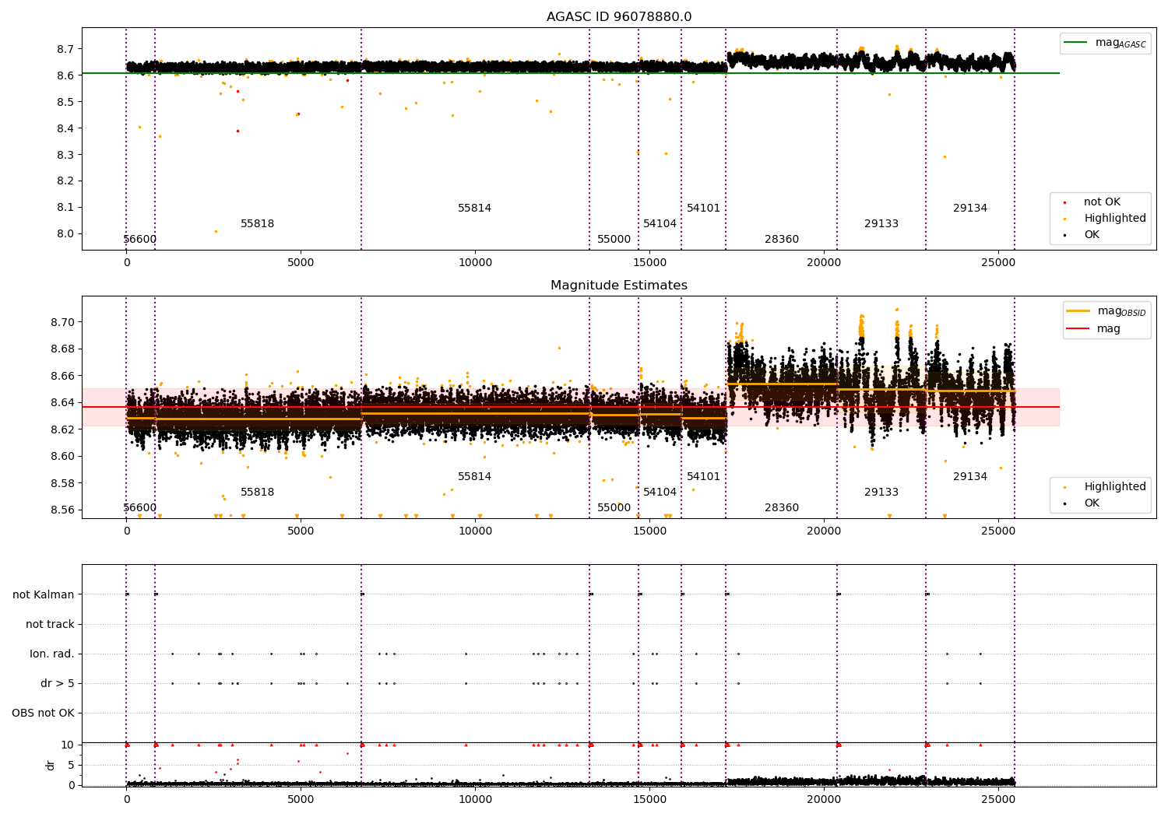Click OBSID label 28360 in Magnitude Estimates plot
1168x817 pixels.
click(782, 507)
